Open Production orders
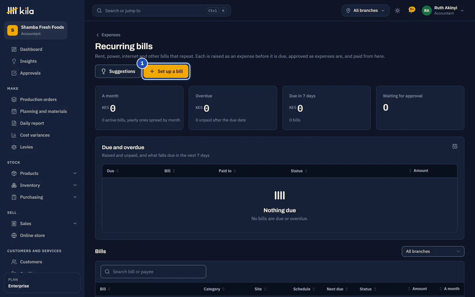The image size is (475, 297). pos(42,99)
